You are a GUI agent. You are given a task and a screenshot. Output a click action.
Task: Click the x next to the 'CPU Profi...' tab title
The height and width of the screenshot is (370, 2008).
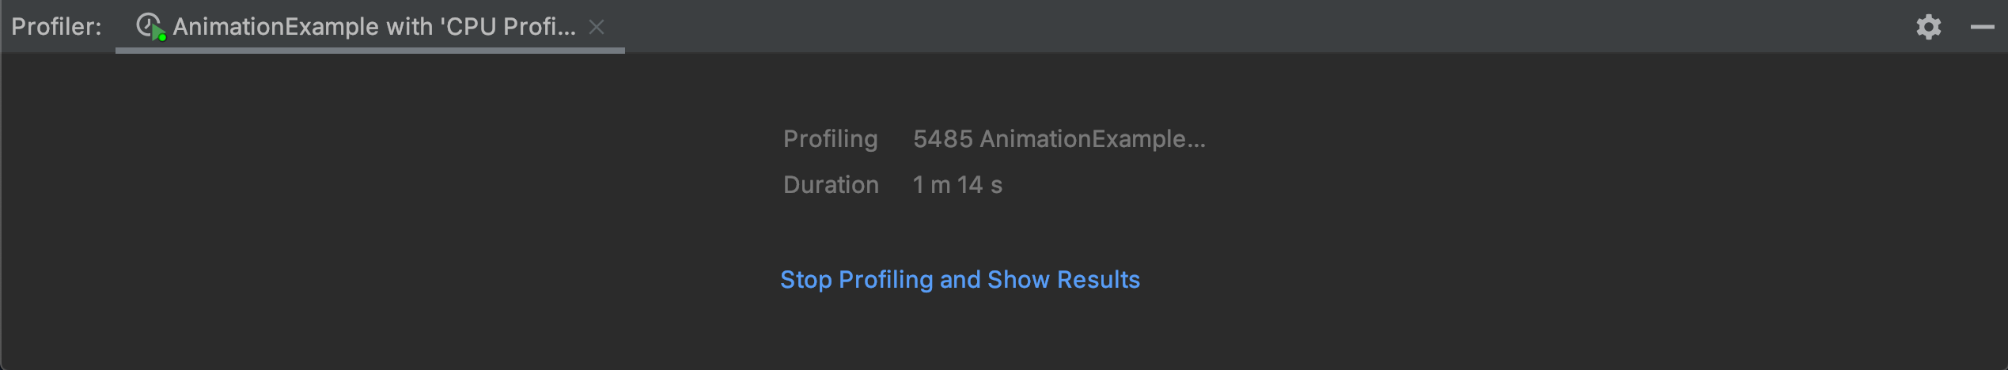[597, 27]
